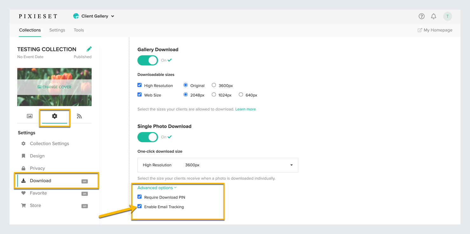Uncheck the Web Size checkbox

click(140, 95)
